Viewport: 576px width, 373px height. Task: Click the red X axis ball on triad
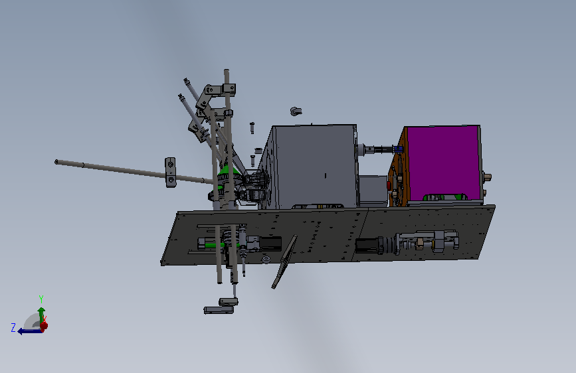pyautogui.click(x=44, y=326)
